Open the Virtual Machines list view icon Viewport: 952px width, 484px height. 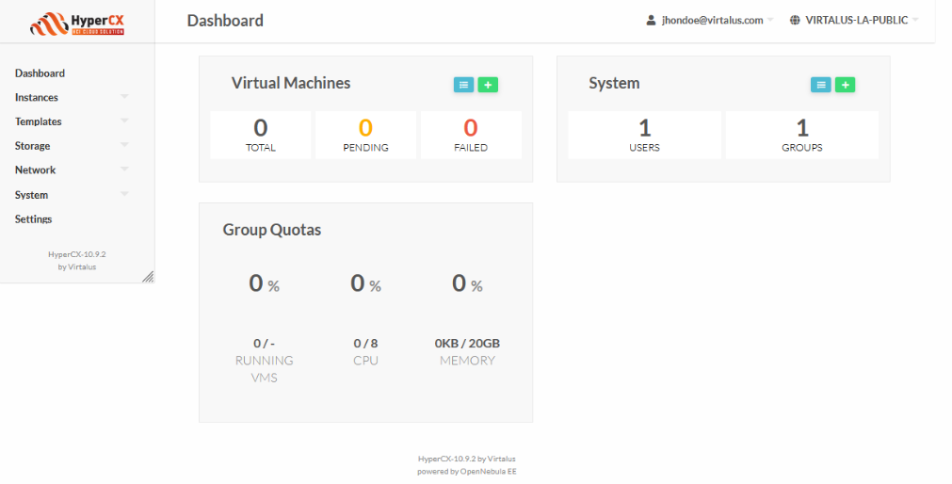point(462,85)
